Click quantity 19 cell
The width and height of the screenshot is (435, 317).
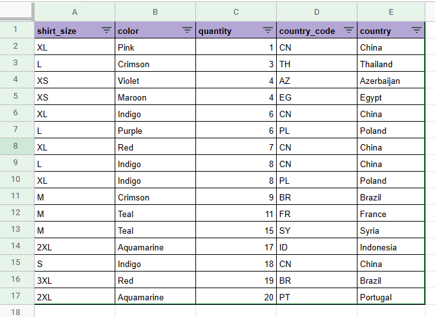tap(236, 280)
